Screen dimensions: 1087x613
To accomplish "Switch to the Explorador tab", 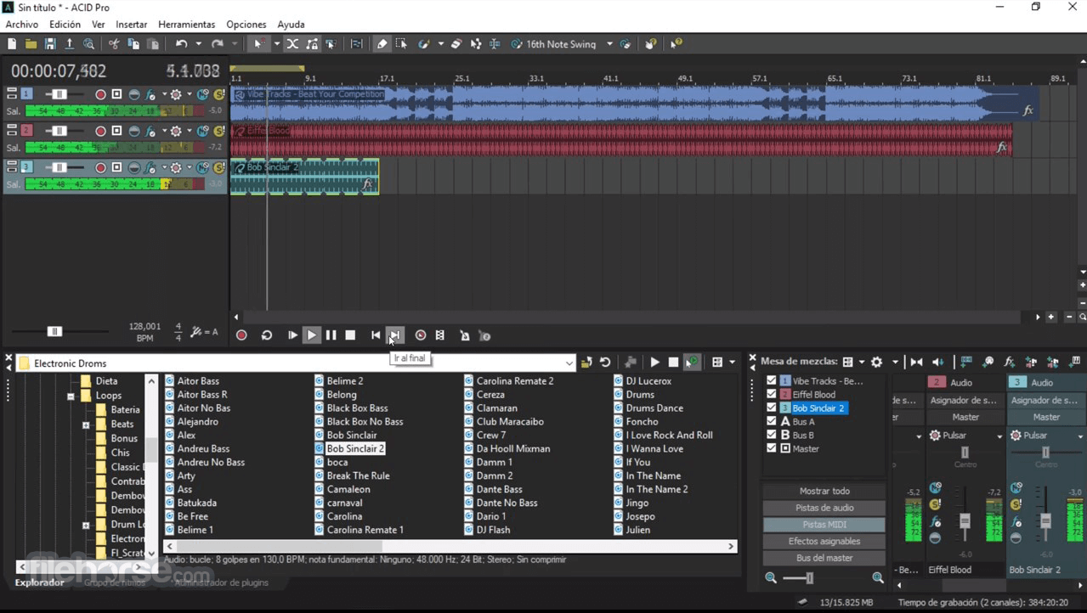I will (x=39, y=582).
